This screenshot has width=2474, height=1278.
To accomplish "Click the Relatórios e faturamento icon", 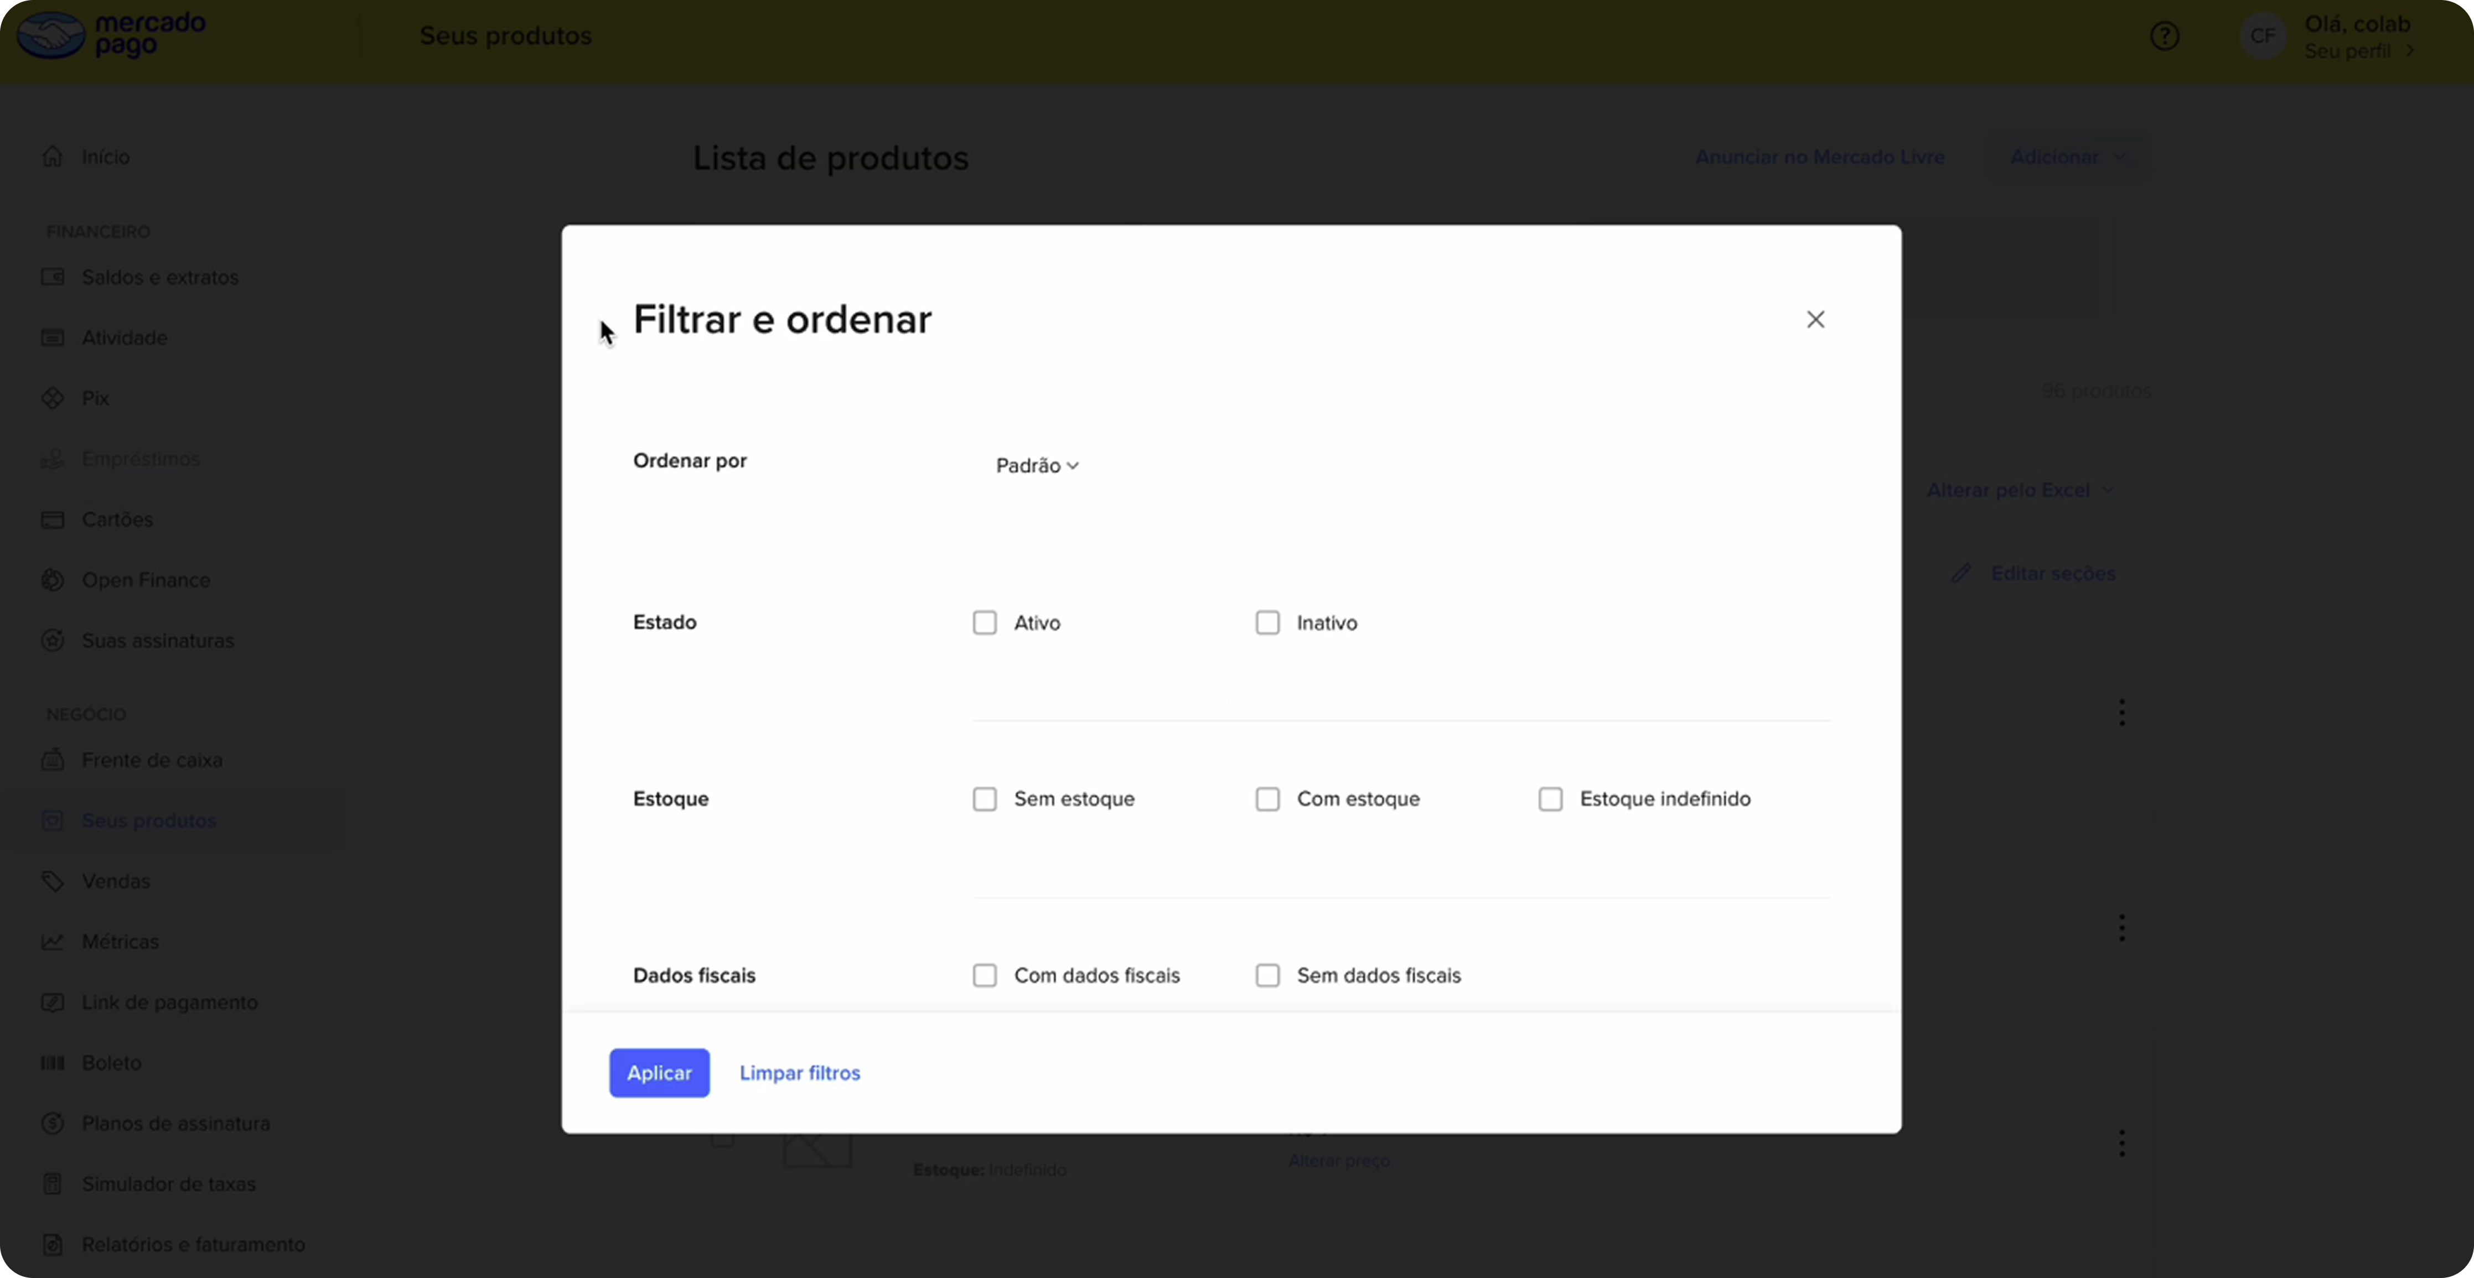I will point(53,1244).
